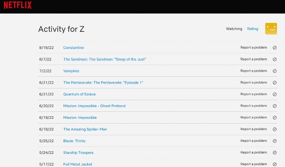Hide Quantum of Solace from history

click(x=275, y=94)
